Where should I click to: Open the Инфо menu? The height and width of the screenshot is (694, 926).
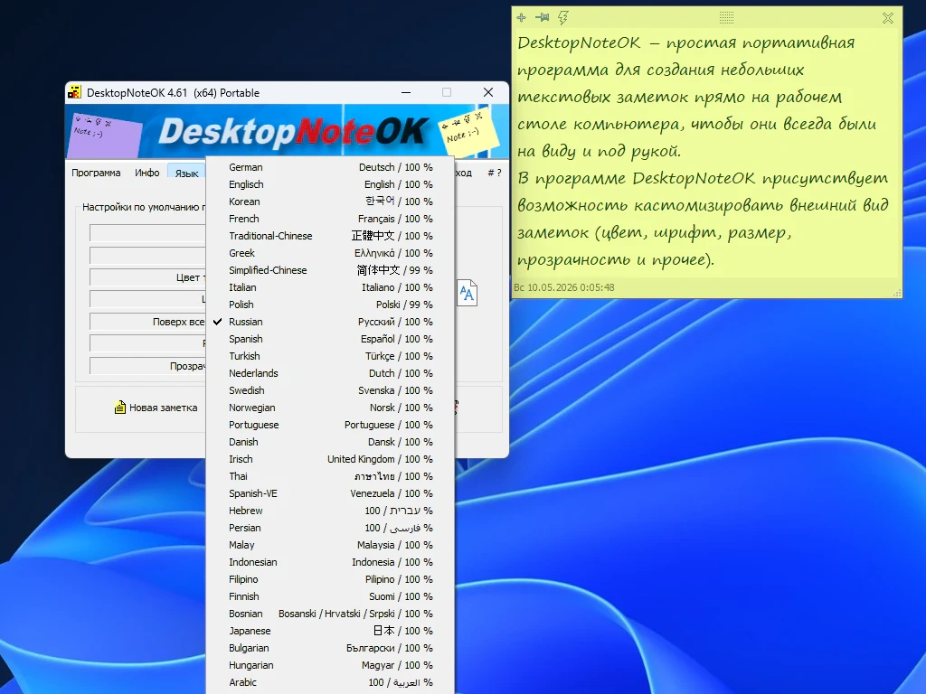pos(147,173)
